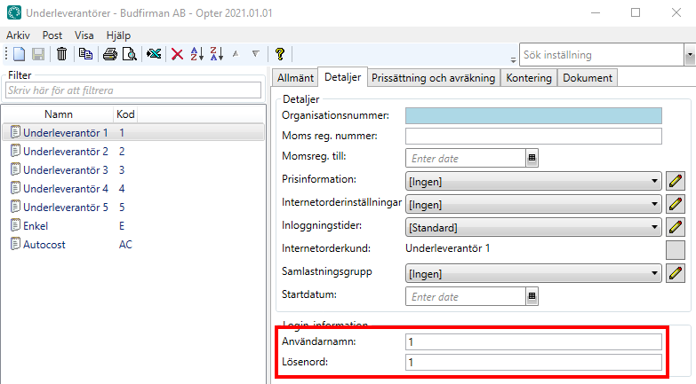
Task: Sort the list ascending A to Z
Action: 197,54
